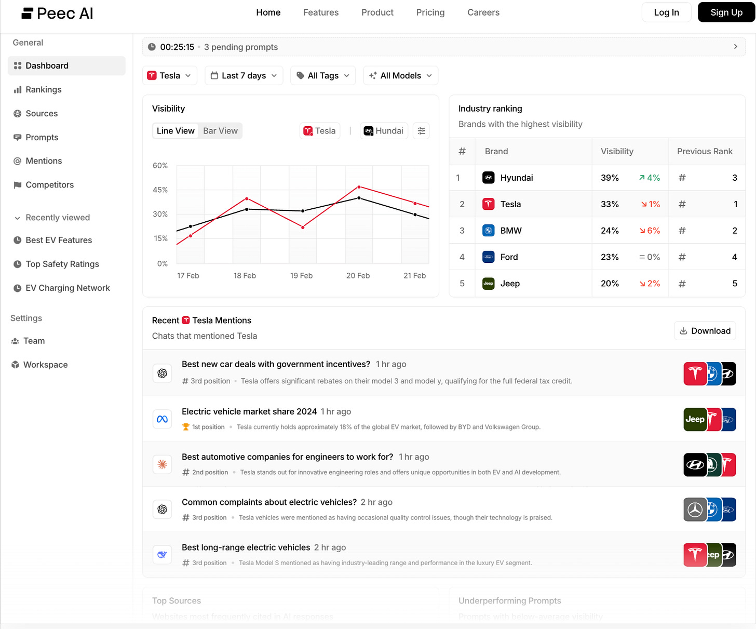Toggle the Hundai series in Visibility chart
Image resolution: width=756 pixels, height=629 pixels.
point(384,131)
